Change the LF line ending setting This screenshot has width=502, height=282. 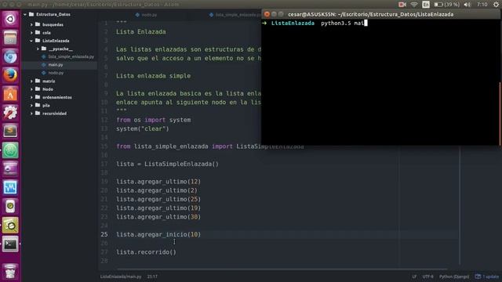[x=414, y=277]
